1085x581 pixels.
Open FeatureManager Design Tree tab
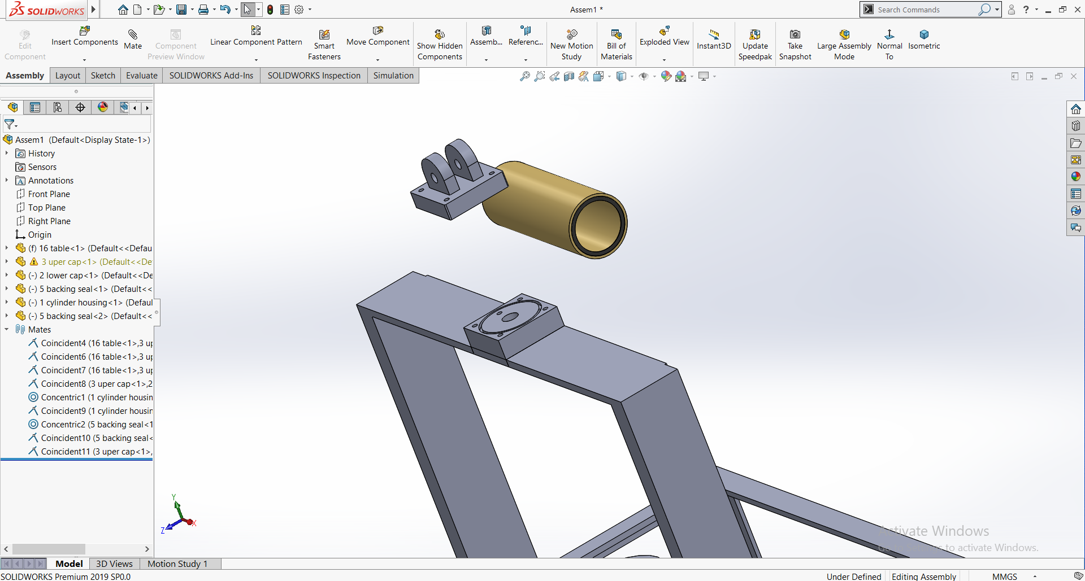coord(12,107)
